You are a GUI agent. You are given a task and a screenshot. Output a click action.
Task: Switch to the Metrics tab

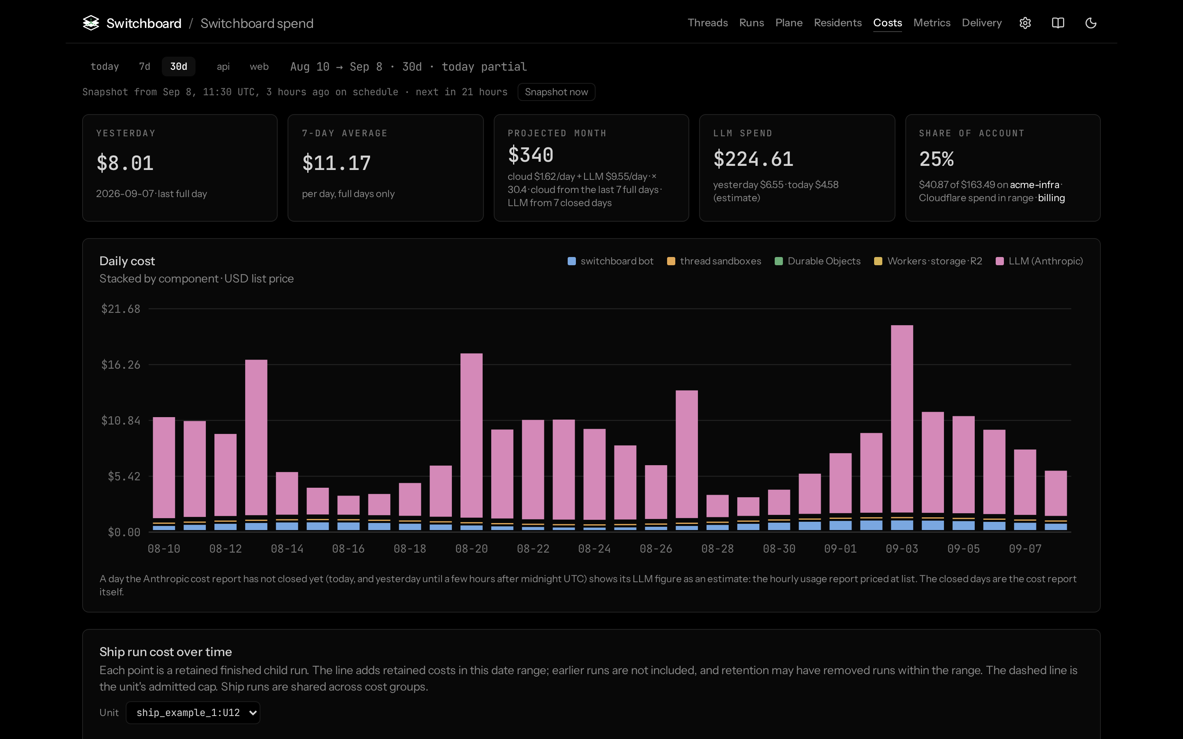coord(932,23)
